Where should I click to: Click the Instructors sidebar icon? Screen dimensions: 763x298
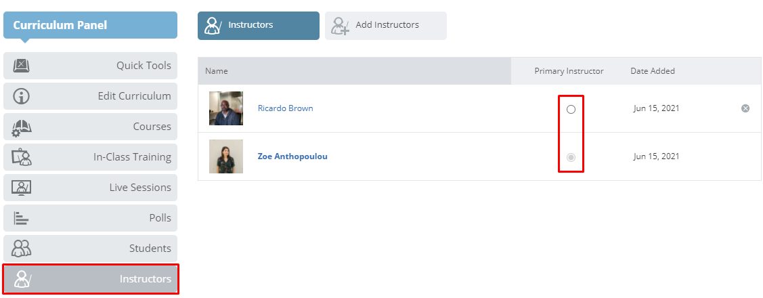(22, 279)
